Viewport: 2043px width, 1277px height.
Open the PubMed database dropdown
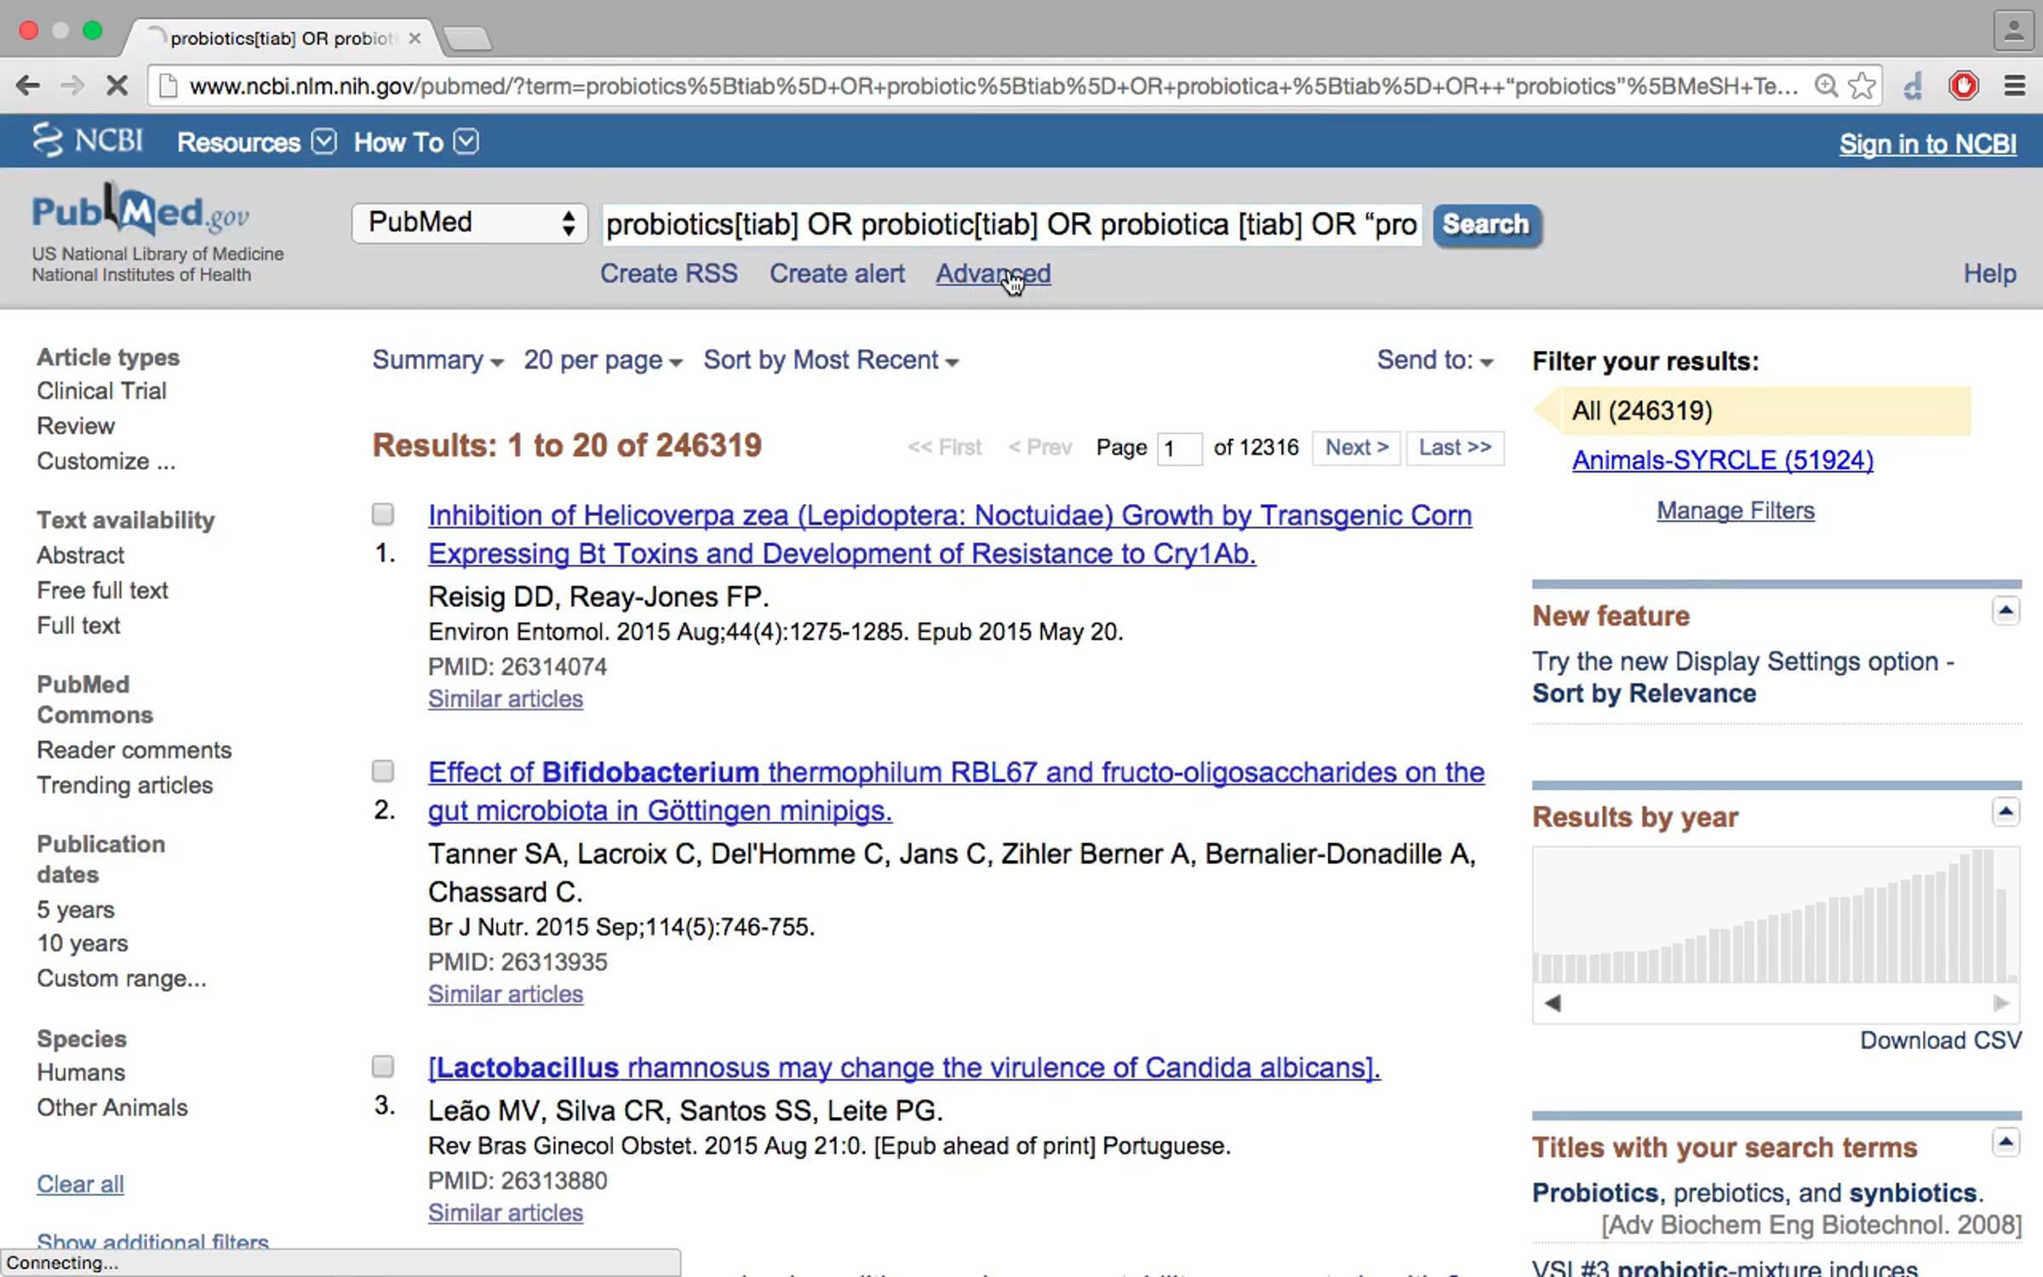tap(470, 223)
